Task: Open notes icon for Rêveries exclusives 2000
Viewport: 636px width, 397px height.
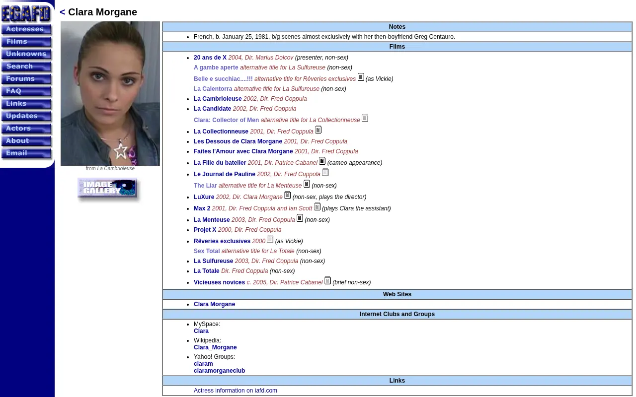Action: click(270, 240)
